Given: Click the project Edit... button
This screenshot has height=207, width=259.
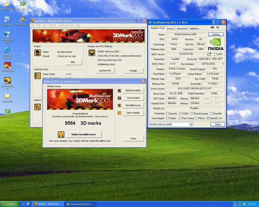Looking at the screenshot, I should [x=74, y=62].
